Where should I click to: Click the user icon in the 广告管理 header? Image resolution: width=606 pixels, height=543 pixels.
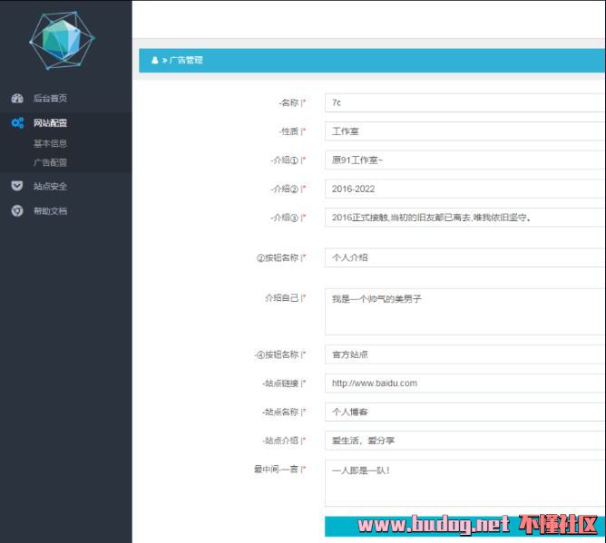154,61
